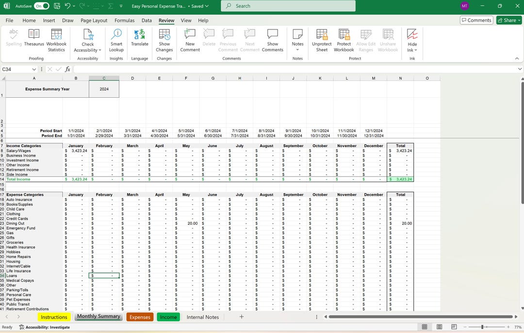Viewport: 524px width, 333px height.
Task: Click Unprotect Sheet
Action: (321, 39)
